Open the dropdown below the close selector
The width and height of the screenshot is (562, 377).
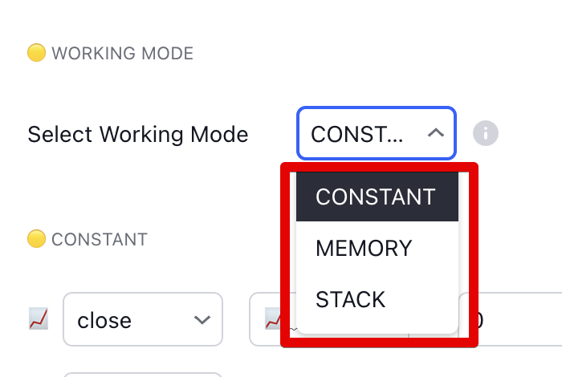coord(142,374)
